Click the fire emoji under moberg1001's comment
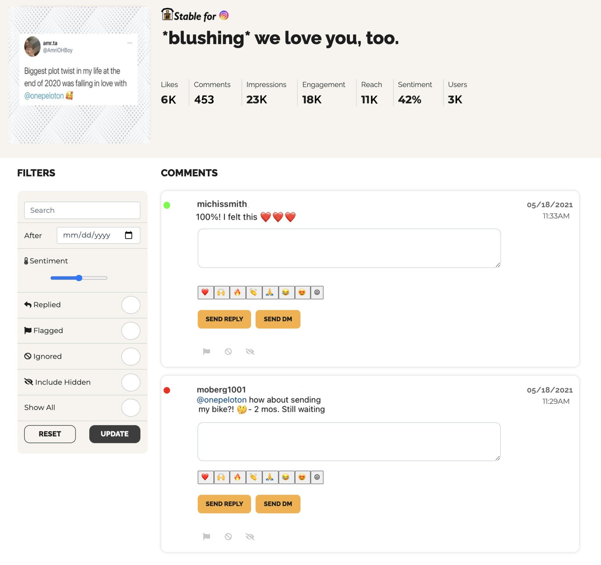This screenshot has height=565, width=601. pyautogui.click(x=238, y=477)
